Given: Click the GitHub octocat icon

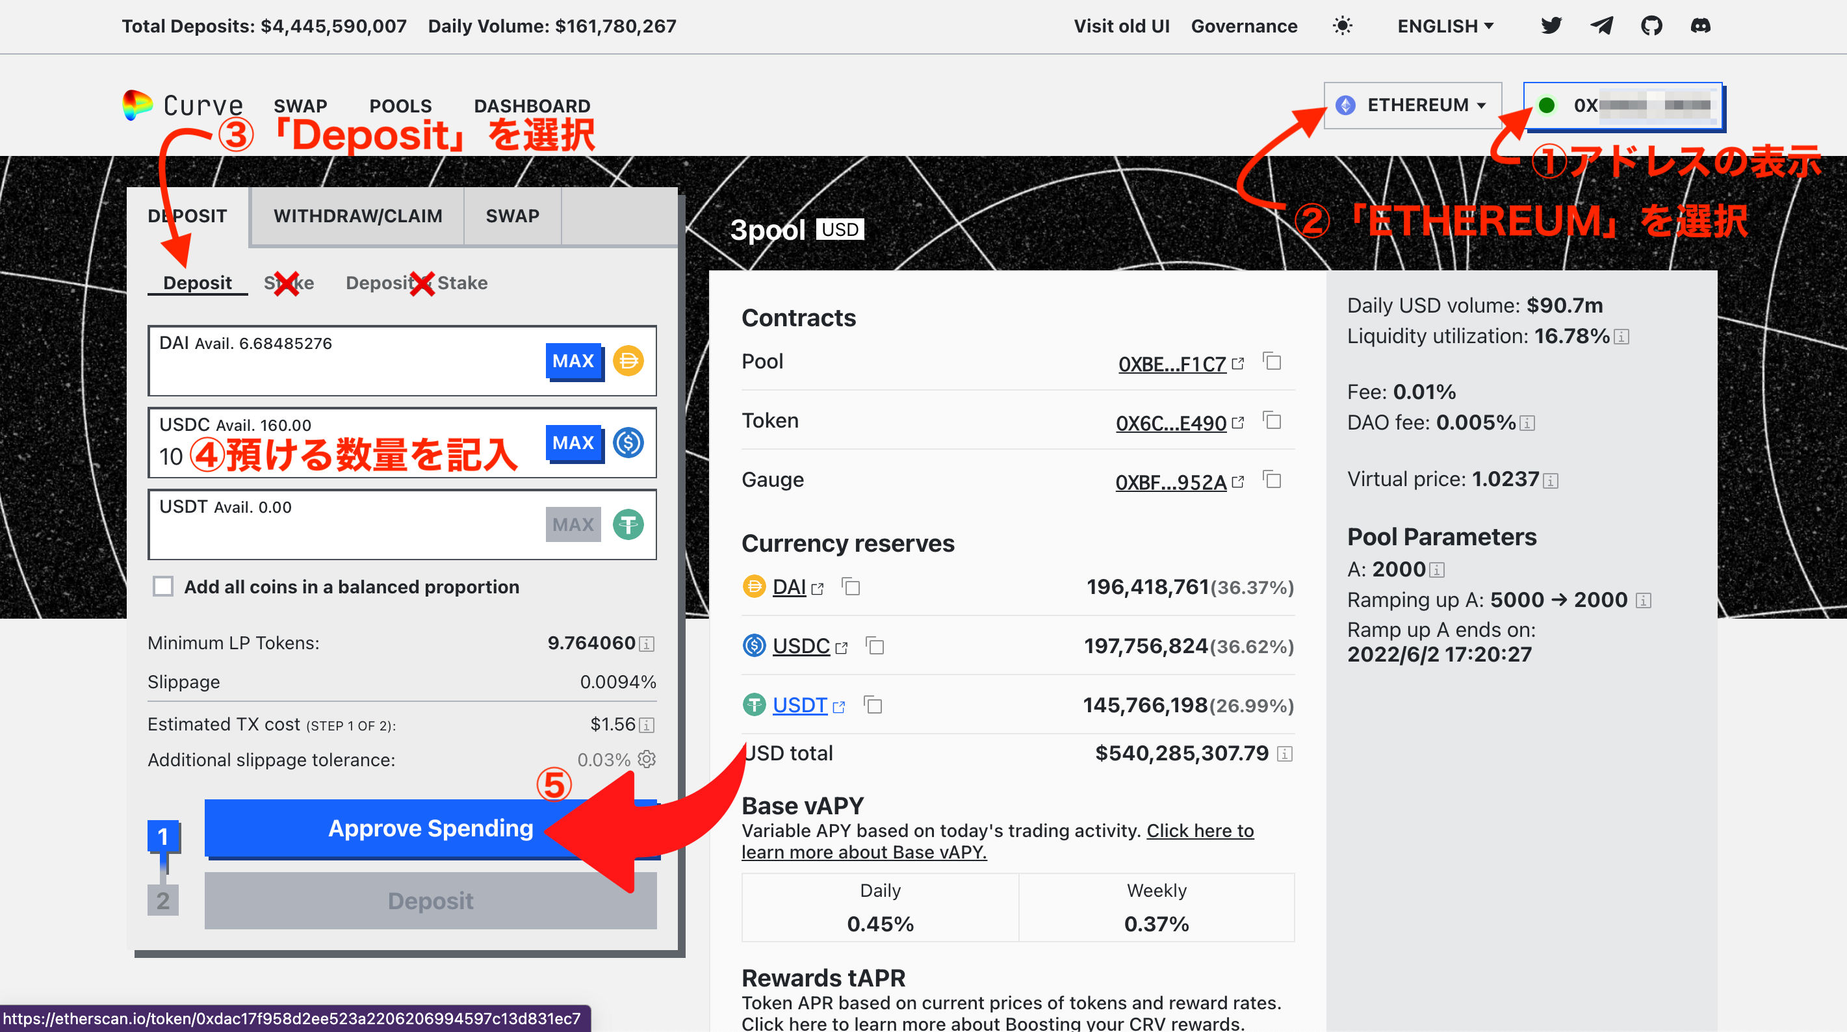Looking at the screenshot, I should pyautogui.click(x=1651, y=25).
